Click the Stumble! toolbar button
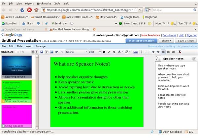 point(9,23)
